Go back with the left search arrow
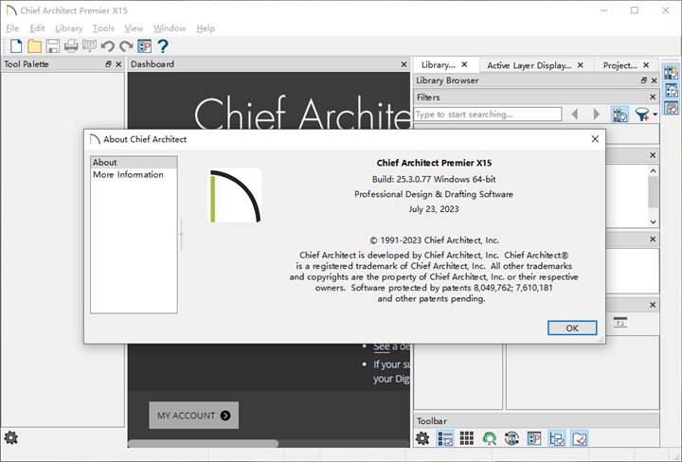The height and width of the screenshot is (462, 682). point(575,115)
